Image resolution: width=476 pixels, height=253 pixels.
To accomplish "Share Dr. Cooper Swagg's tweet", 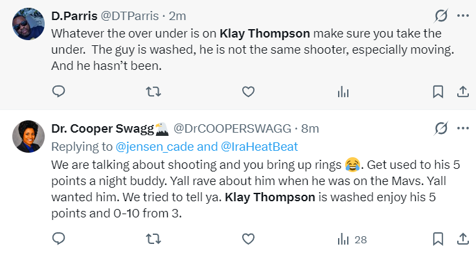I will click(463, 239).
